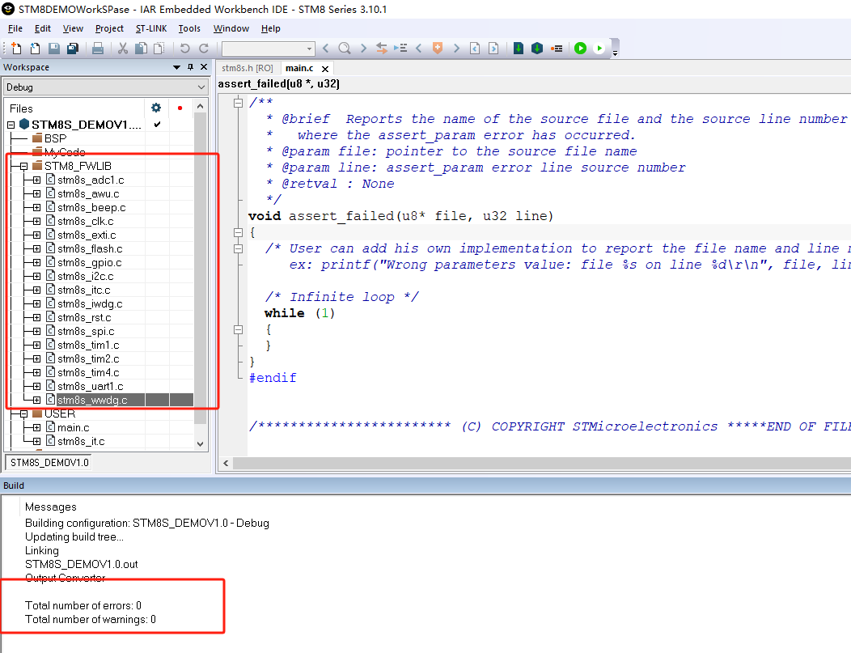Click workspace tree scroll-down arrow
This screenshot has height=653, width=851.
(201, 443)
